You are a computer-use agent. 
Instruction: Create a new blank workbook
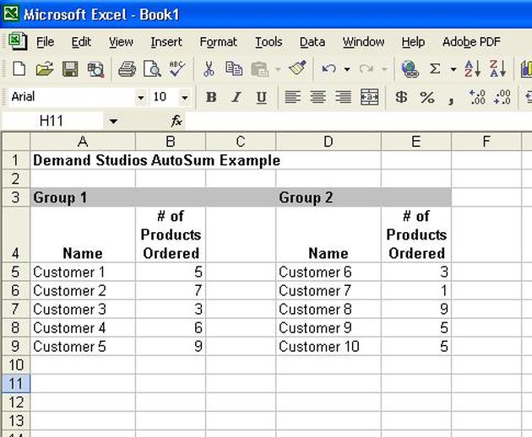[x=19, y=69]
